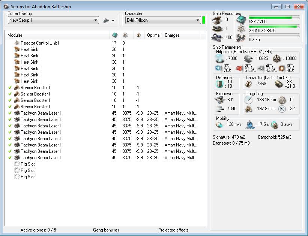
Task: Open Active drones: 0 / 5
Action: point(38,230)
